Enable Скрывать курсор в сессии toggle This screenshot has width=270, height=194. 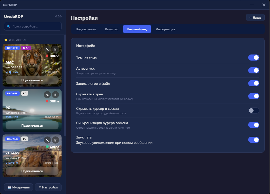pos(254,110)
